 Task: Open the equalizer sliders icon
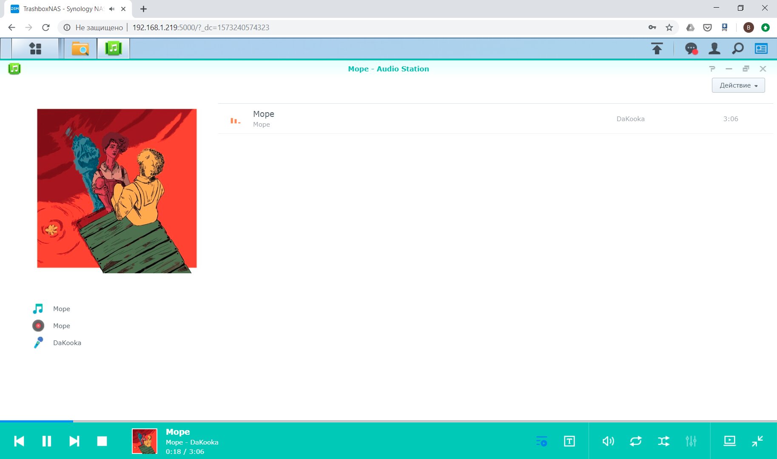click(691, 441)
